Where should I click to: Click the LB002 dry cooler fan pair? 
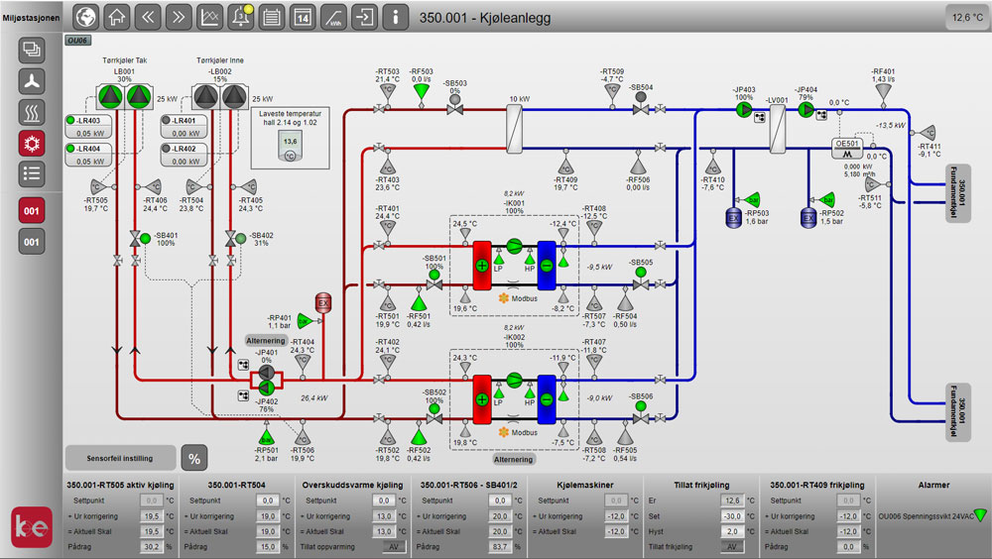219,97
